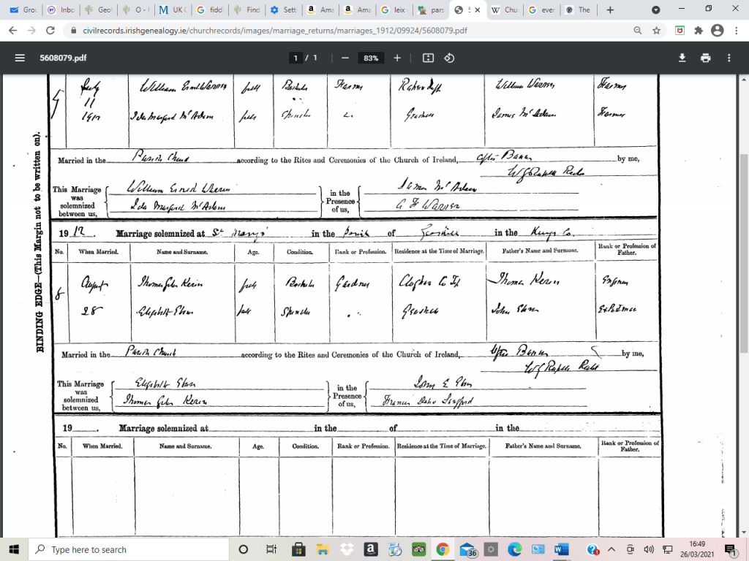Zoom in on the PDF document
This screenshot has width=749, height=561.
(x=397, y=58)
